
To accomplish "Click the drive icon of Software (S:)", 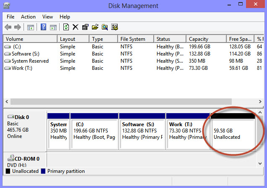I will [8, 54].
